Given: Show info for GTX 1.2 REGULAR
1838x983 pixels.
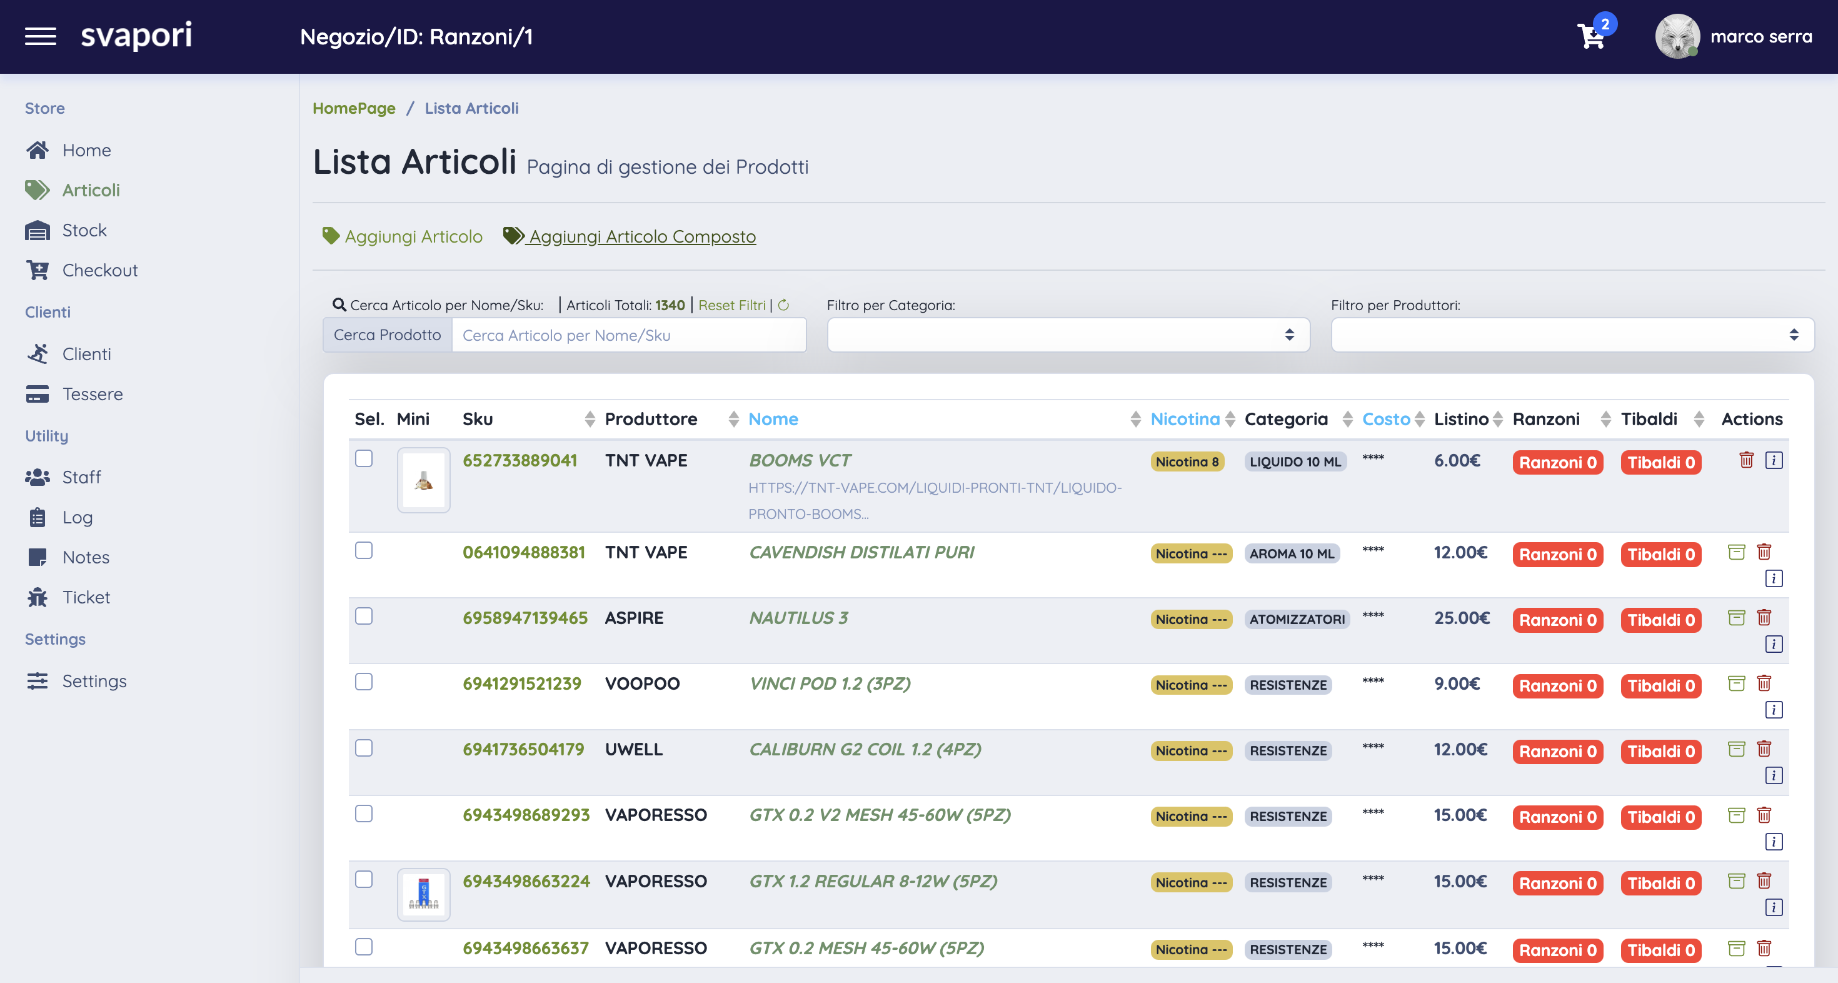Looking at the screenshot, I should pos(1774,907).
